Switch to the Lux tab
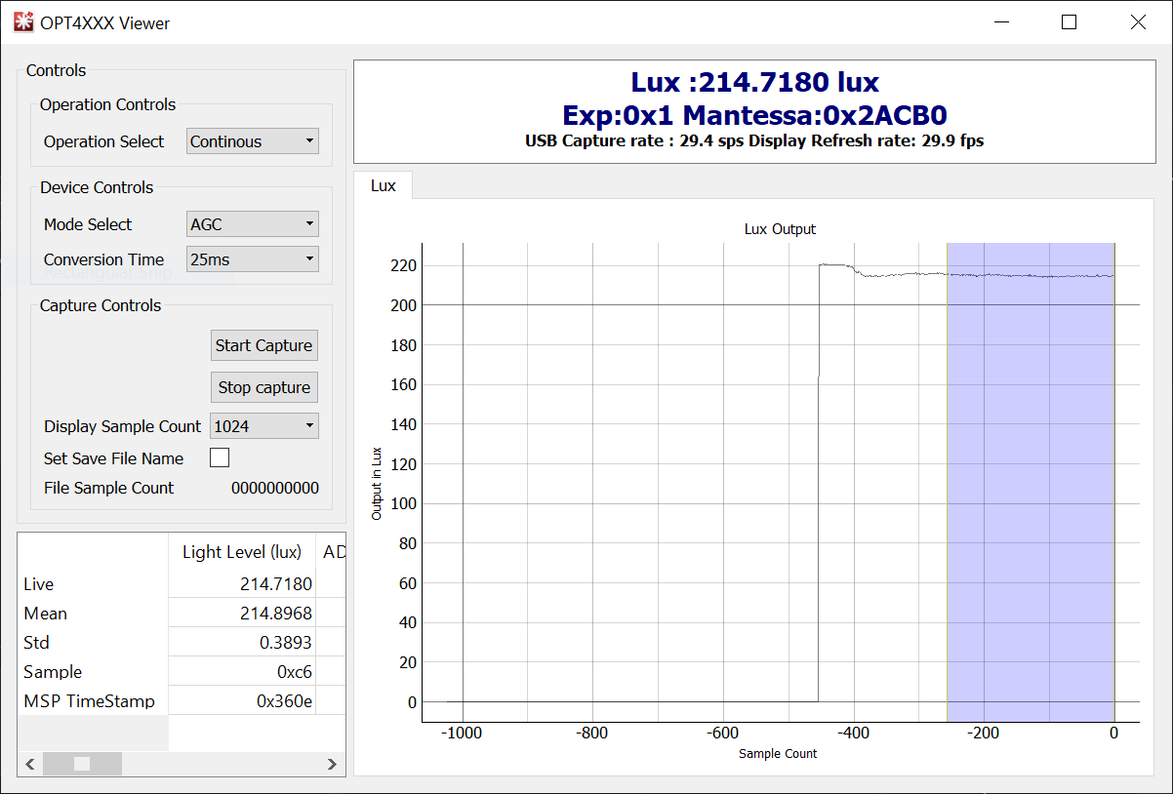1173x794 pixels. point(383,185)
